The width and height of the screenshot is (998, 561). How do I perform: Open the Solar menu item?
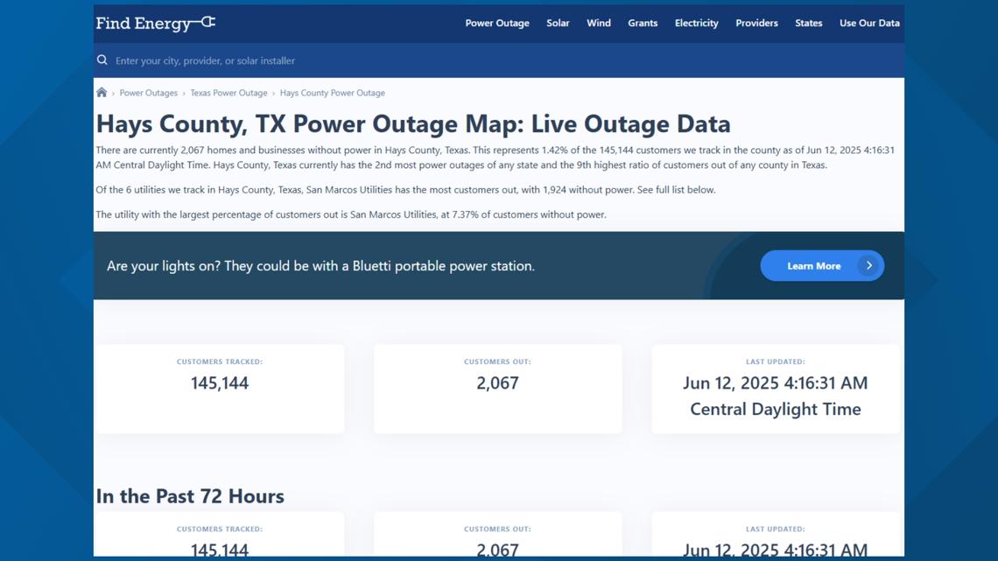[x=558, y=23]
